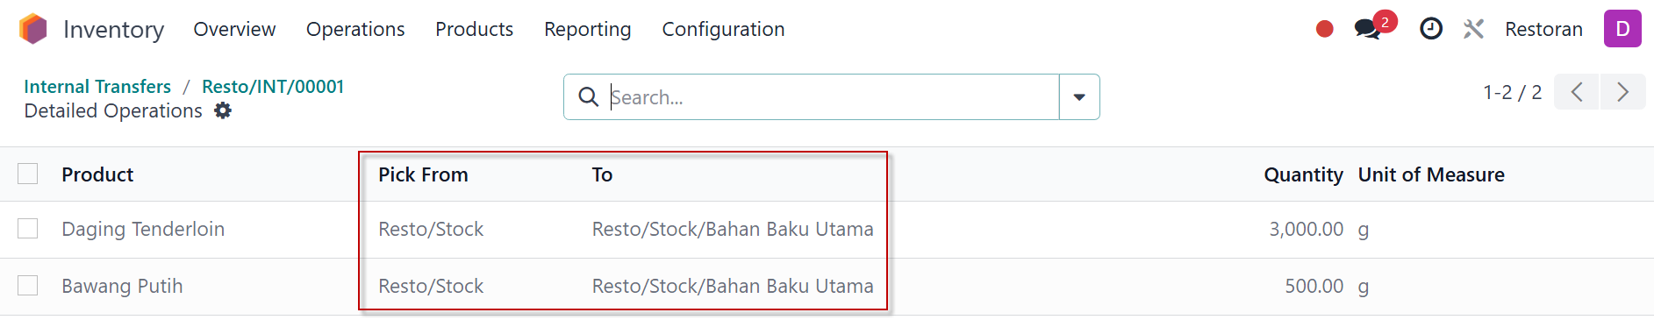1654x327 pixels.
Task: Open the Configuration menu
Action: tap(723, 29)
